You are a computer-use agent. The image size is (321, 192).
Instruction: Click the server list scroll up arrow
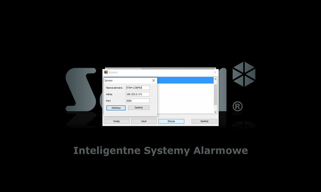pyautogui.click(x=215, y=80)
